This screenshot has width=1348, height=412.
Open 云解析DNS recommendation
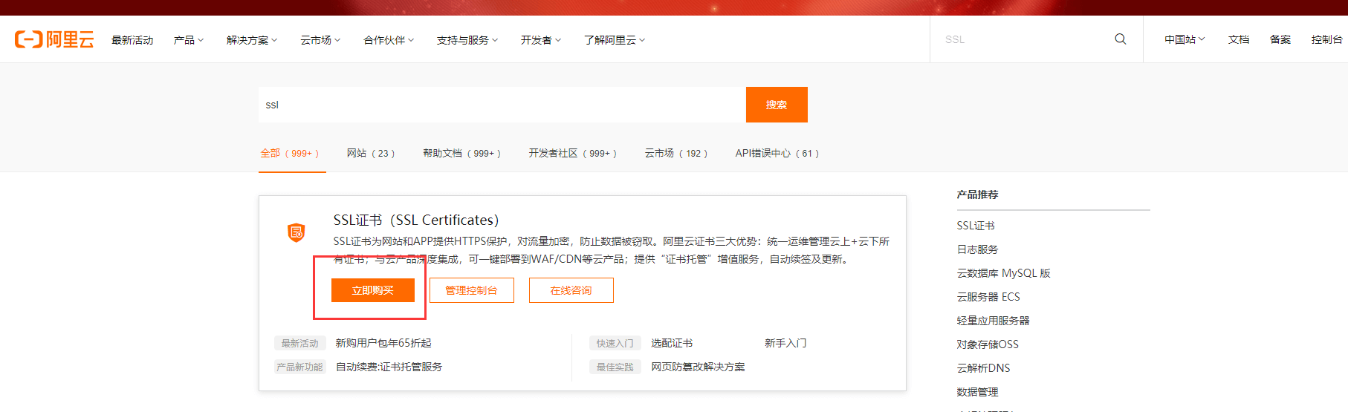coord(983,368)
